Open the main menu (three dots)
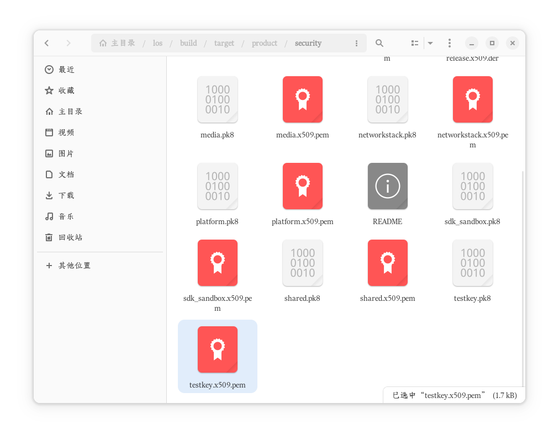 [450, 43]
